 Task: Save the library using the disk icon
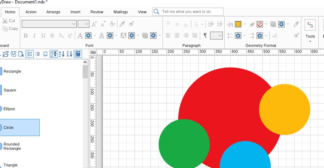click(13, 54)
